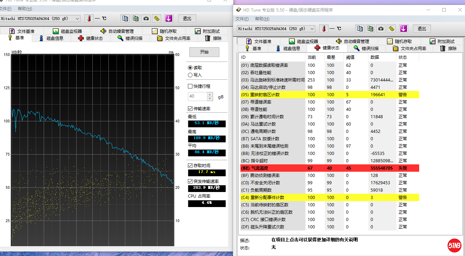Click the purple down-arrow icon in the health window
The width and height of the screenshot is (465, 256).
point(403,29)
